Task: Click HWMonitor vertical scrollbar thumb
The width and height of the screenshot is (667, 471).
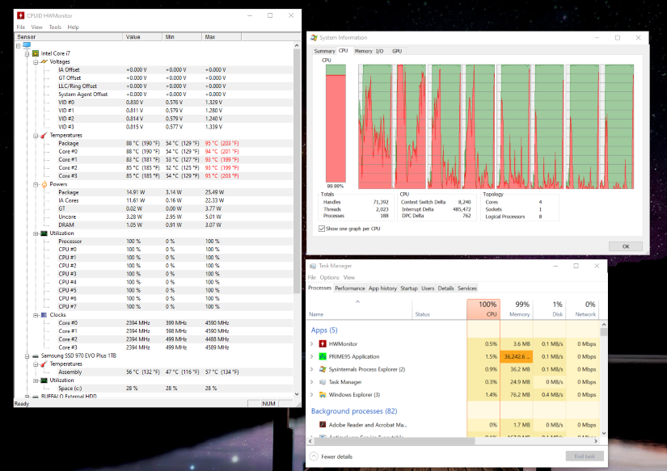Action: (x=297, y=171)
